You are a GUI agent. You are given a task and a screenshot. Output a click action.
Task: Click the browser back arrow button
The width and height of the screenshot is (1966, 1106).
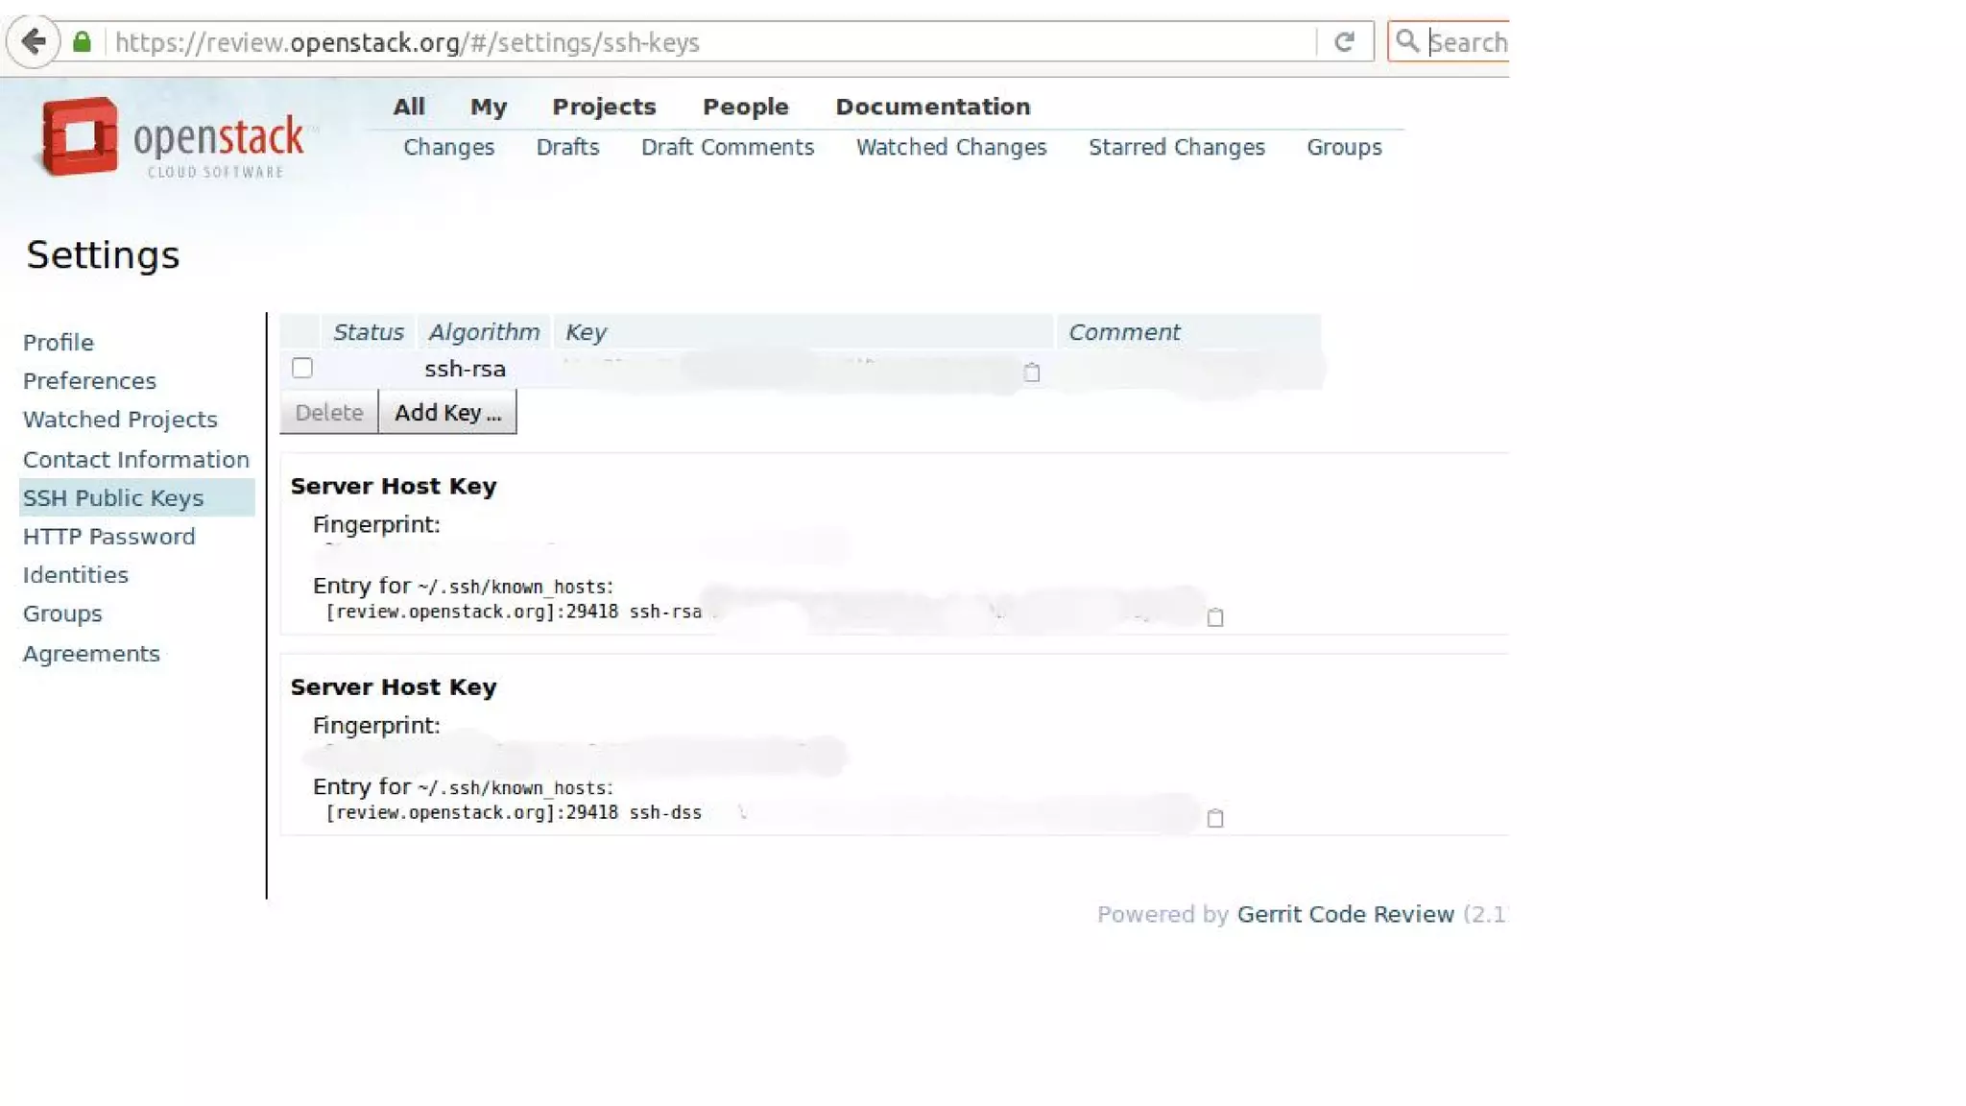click(x=34, y=41)
